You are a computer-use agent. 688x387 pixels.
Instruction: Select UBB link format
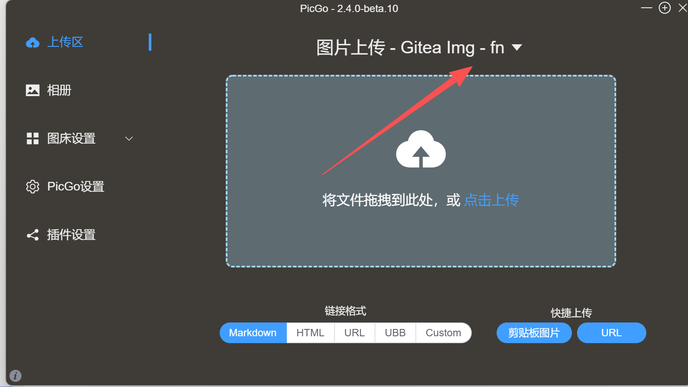click(395, 333)
